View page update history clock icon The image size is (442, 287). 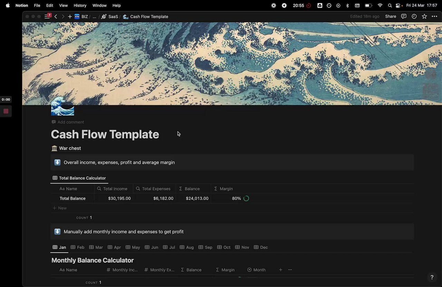(414, 17)
